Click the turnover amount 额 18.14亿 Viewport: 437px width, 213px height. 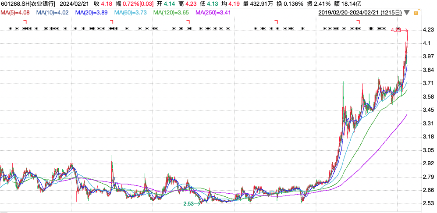347,4
